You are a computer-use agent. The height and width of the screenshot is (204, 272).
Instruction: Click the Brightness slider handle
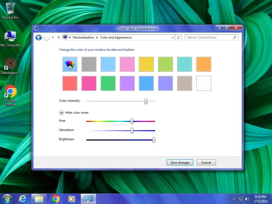[154, 140]
